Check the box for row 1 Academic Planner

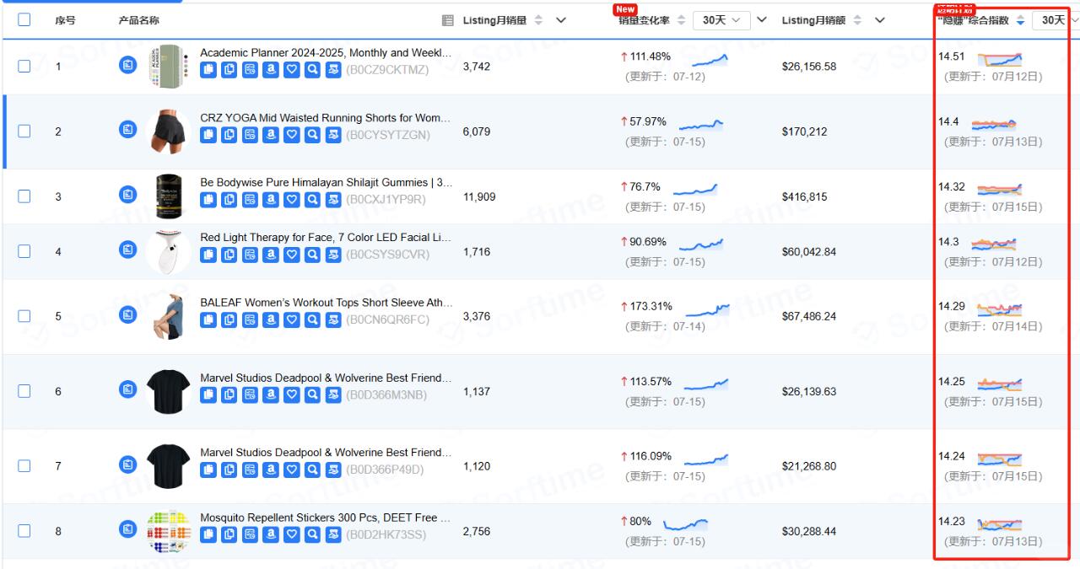point(24,66)
